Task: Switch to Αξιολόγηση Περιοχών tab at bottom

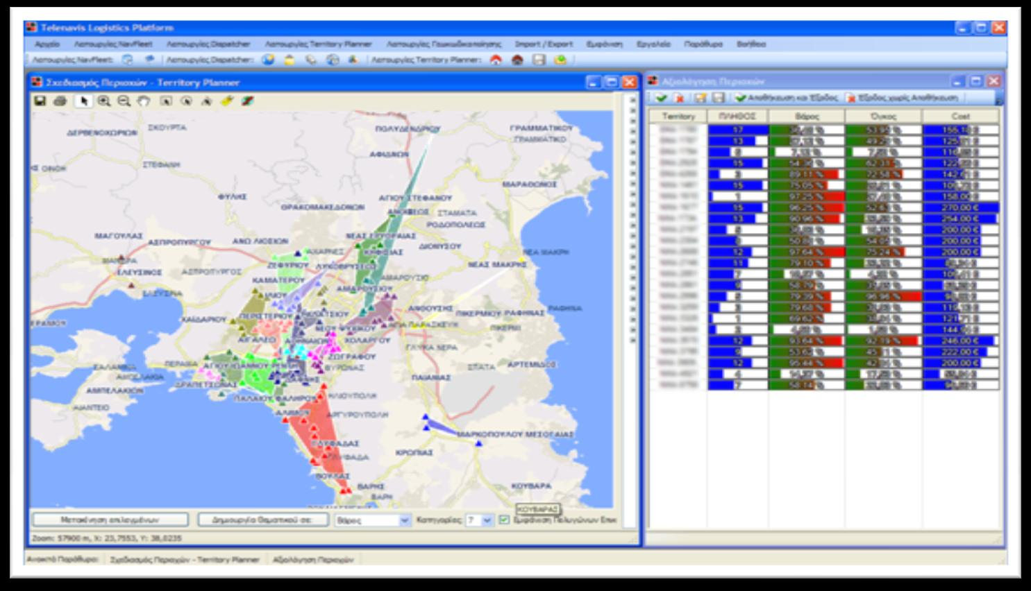Action: coord(313,559)
